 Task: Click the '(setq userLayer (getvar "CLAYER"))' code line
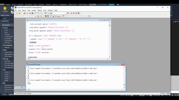tap(43, 24)
